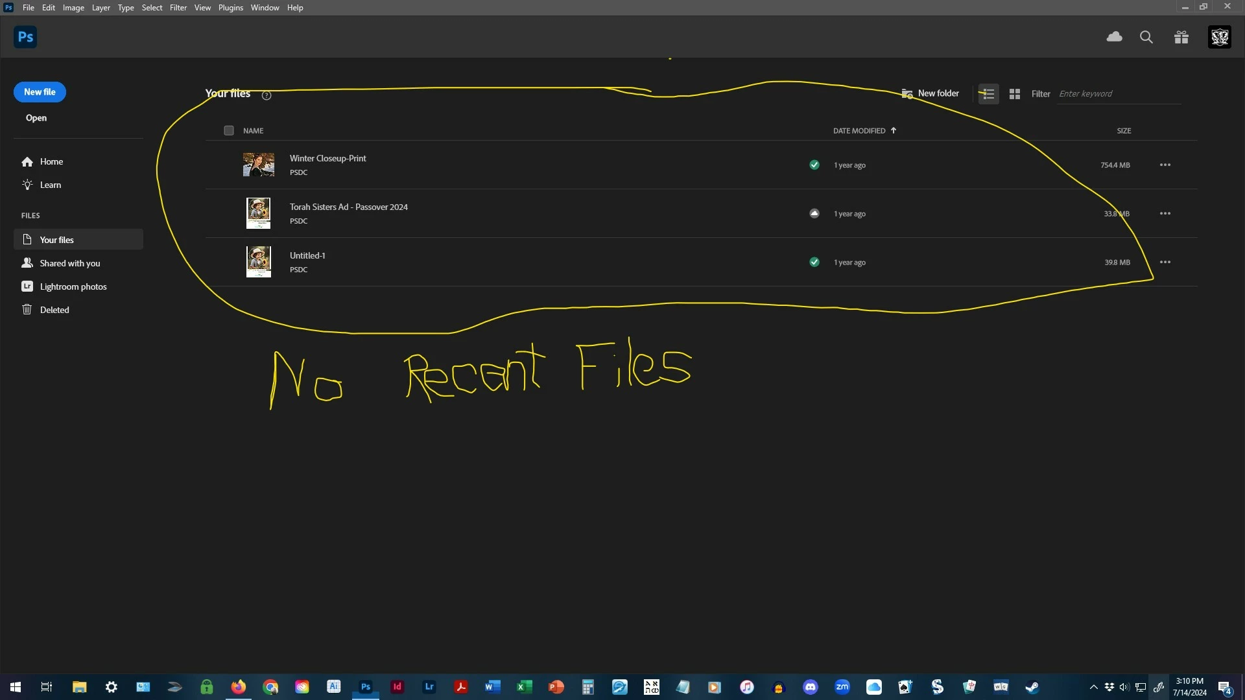This screenshot has height=700, width=1245.
Task: Open the Filter menu
Action: coord(178,8)
